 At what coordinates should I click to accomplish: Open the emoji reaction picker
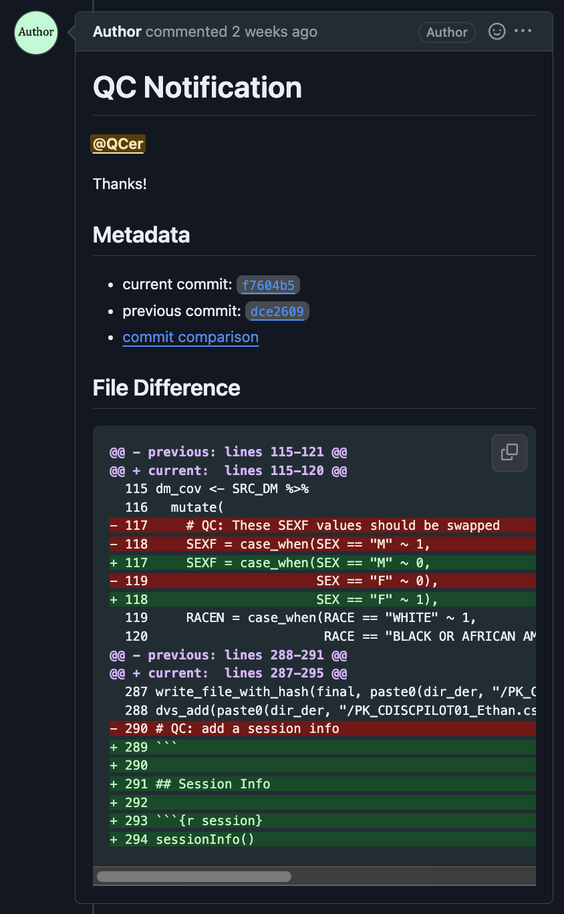pyautogui.click(x=497, y=31)
